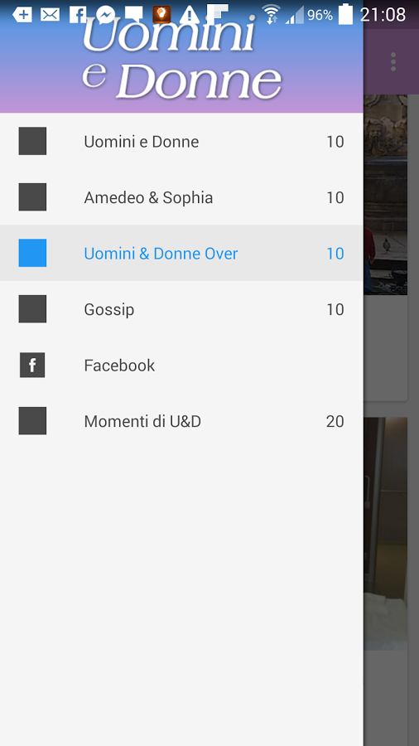Open the Facebook link in the drawer
Screen dimensions: 419x746
tap(181, 365)
